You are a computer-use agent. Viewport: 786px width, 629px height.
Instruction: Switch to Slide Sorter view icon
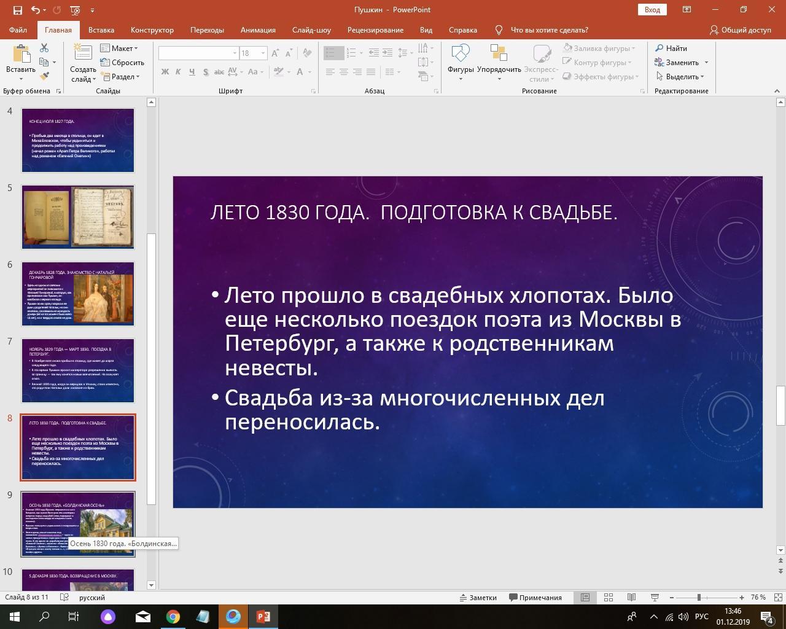point(609,598)
